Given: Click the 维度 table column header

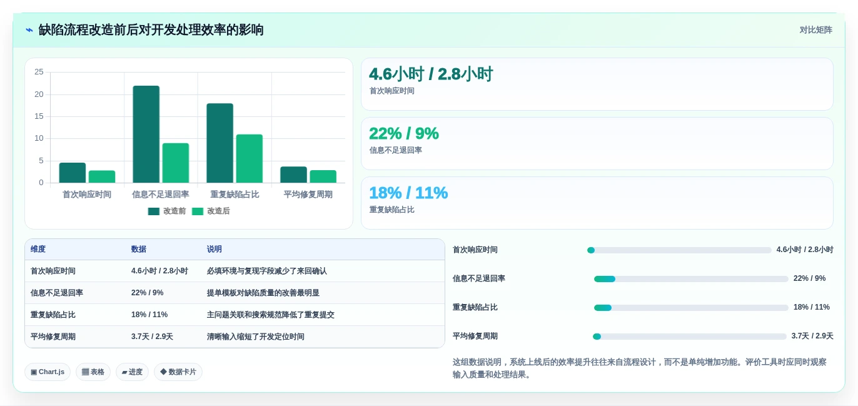Looking at the screenshot, I should click(38, 249).
